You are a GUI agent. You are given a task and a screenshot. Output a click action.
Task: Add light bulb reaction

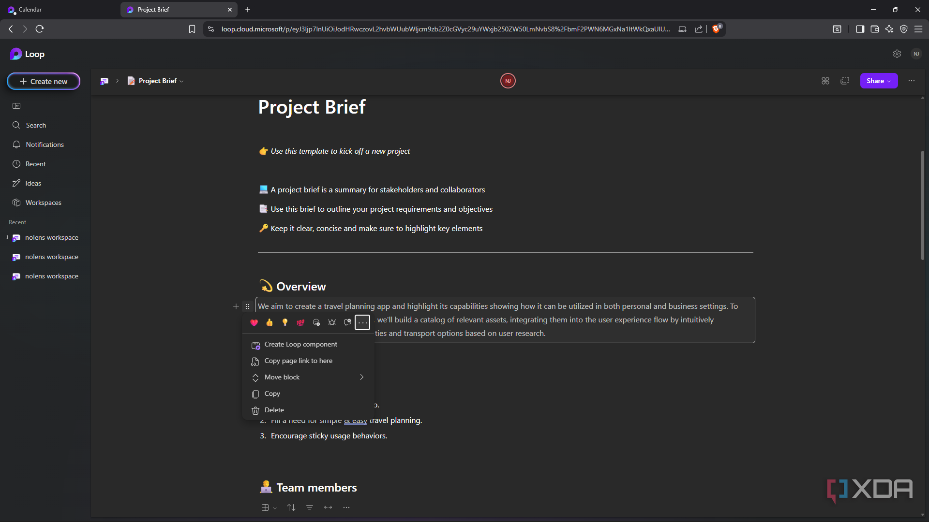(285, 322)
